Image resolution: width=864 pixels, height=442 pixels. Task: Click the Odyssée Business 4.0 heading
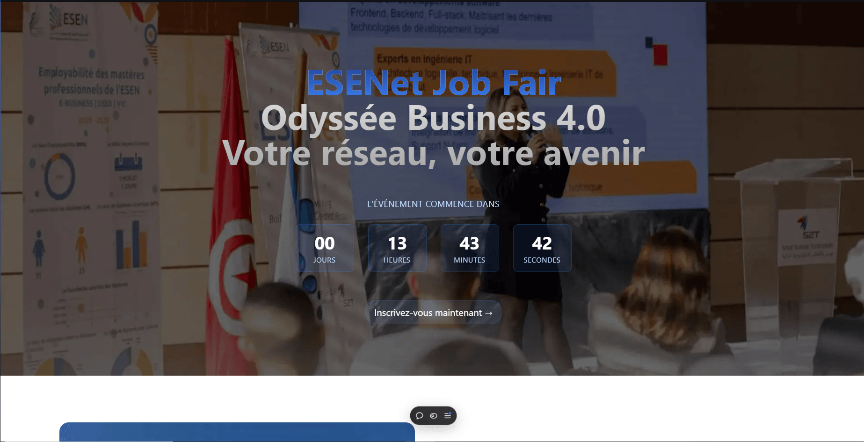(x=433, y=118)
